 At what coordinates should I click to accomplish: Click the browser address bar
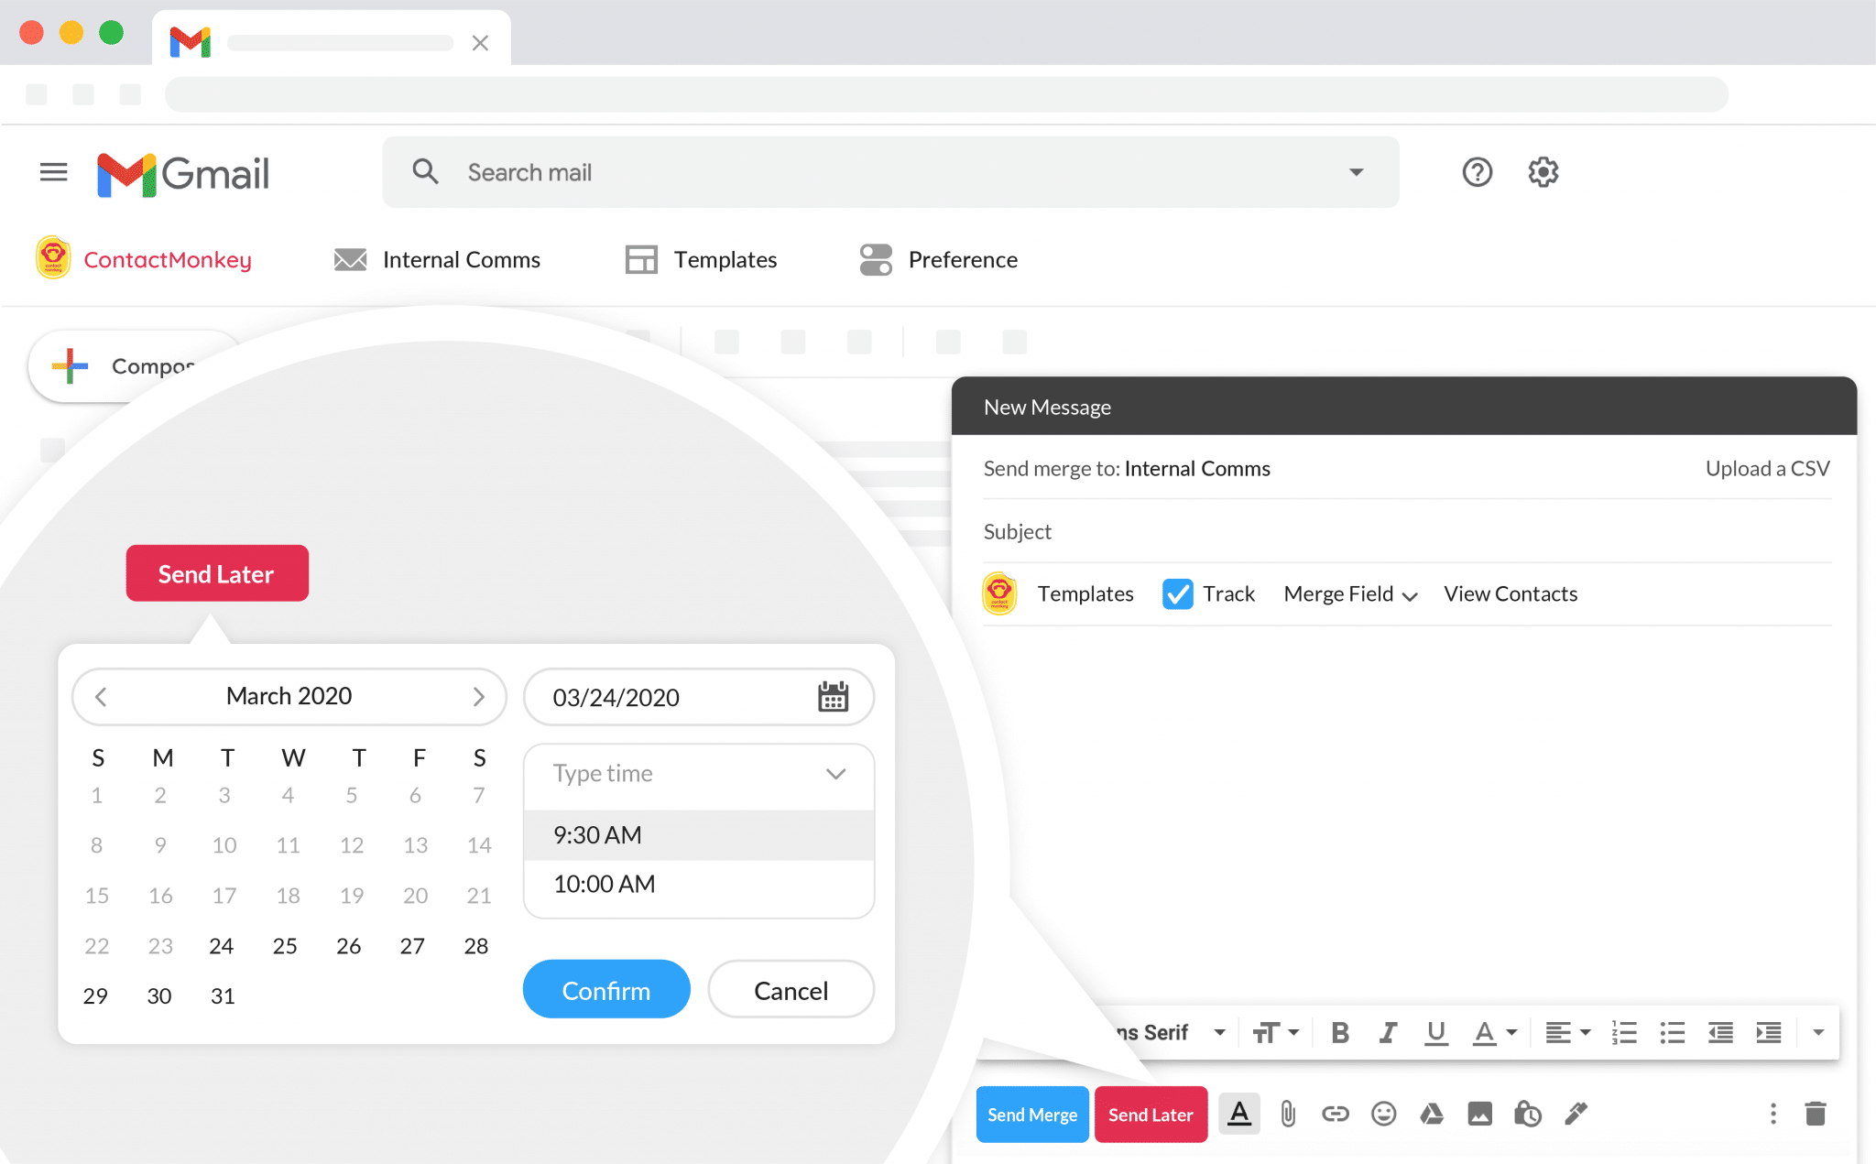pyautogui.click(x=946, y=94)
